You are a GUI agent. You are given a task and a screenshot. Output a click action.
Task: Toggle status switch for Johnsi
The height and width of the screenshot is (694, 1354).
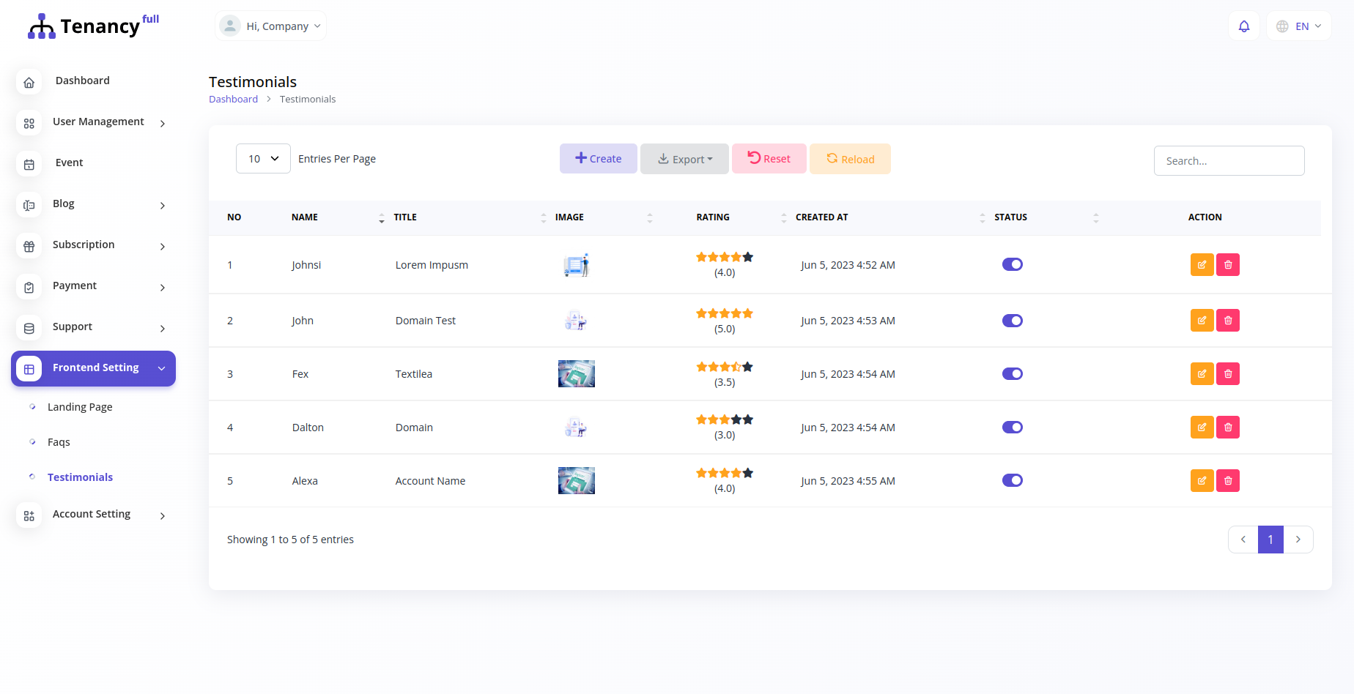[1012, 265]
